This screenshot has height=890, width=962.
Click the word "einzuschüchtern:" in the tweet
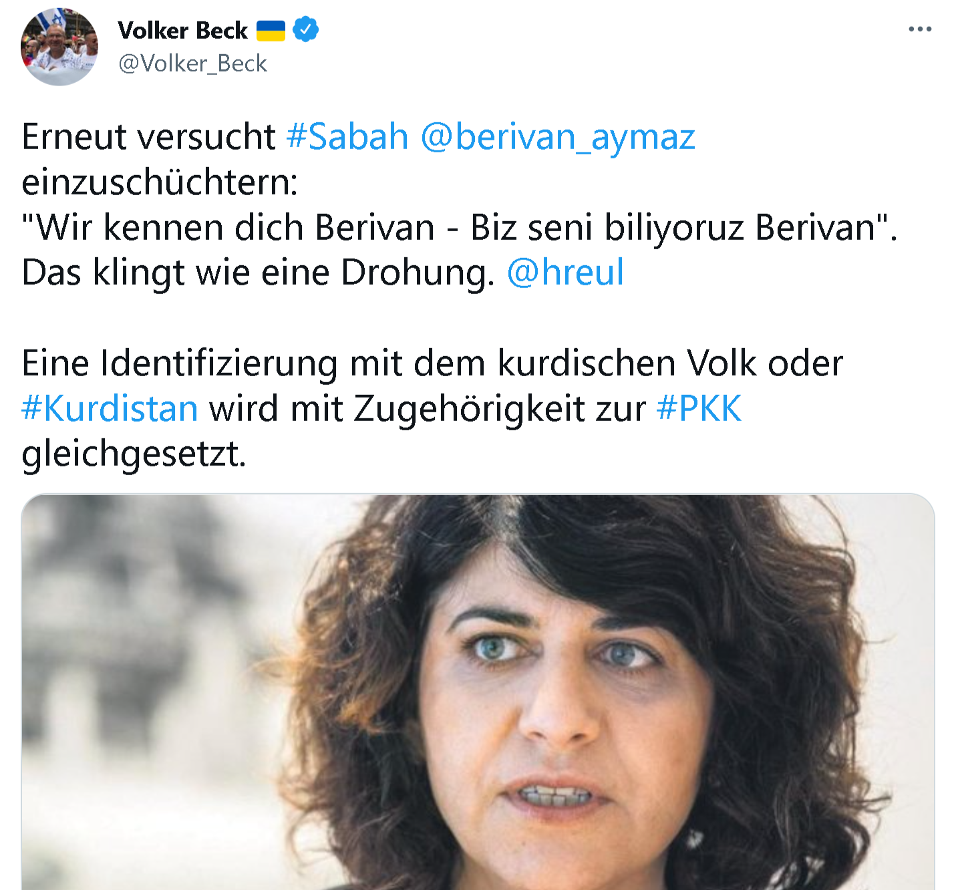(160, 182)
